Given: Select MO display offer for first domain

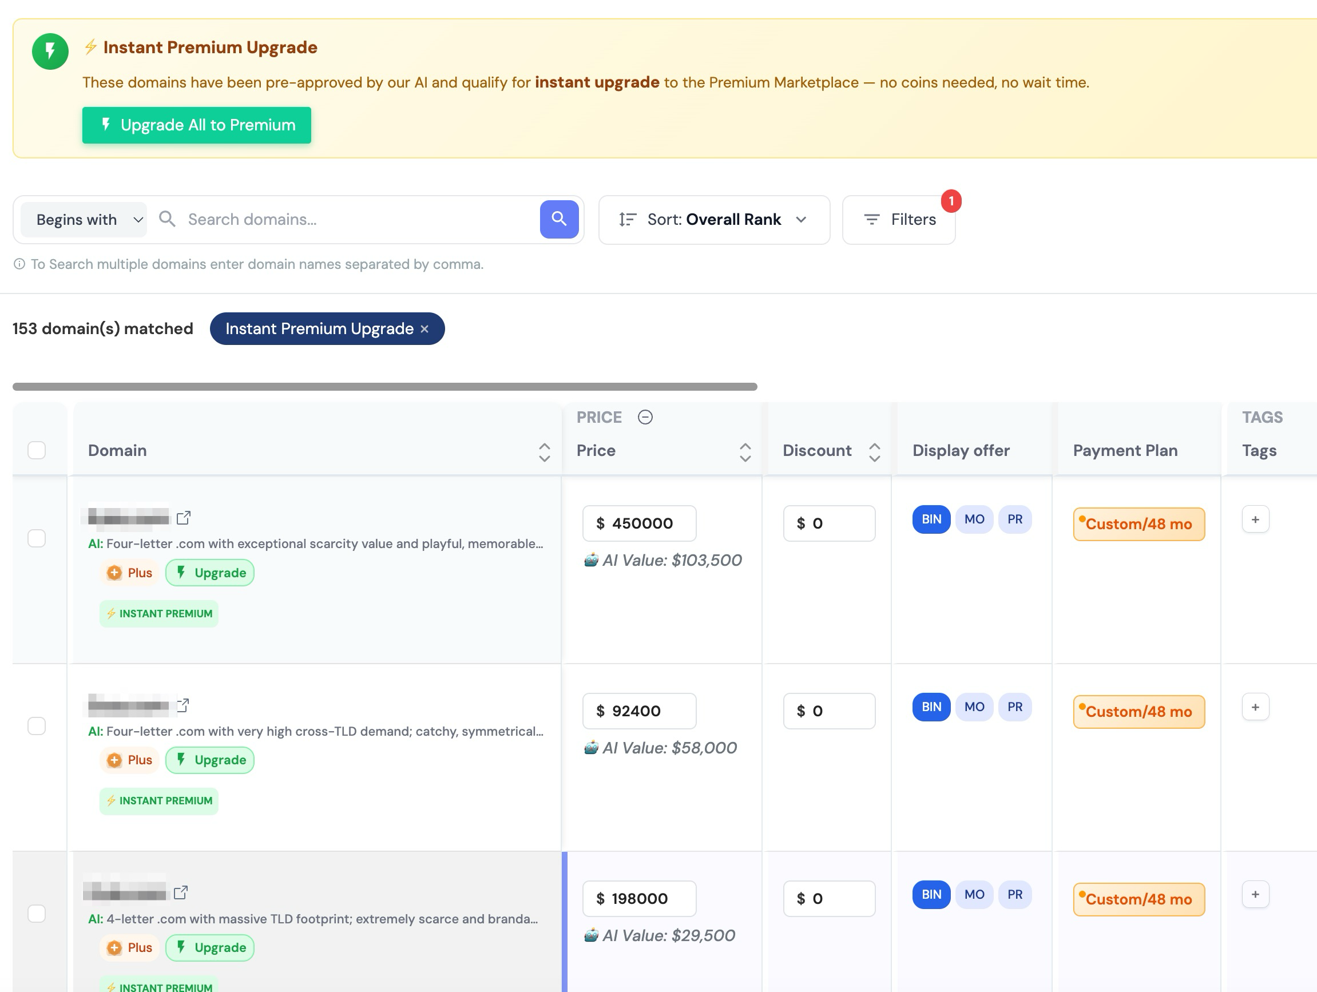Looking at the screenshot, I should coord(974,519).
